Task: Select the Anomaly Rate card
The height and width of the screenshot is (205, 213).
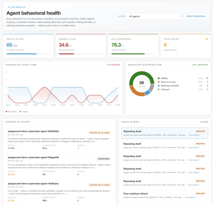Action: (x=80, y=46)
